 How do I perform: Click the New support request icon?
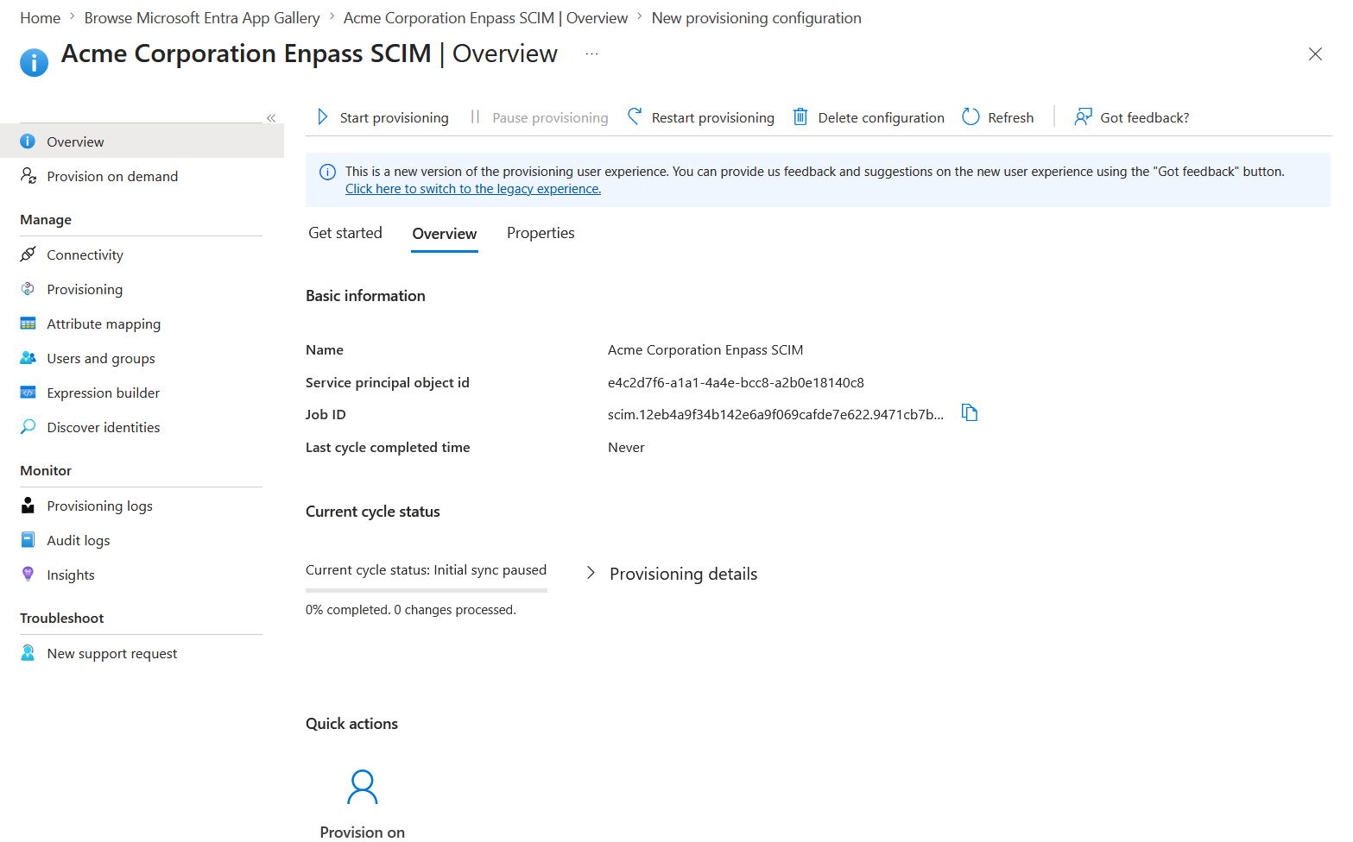point(28,653)
